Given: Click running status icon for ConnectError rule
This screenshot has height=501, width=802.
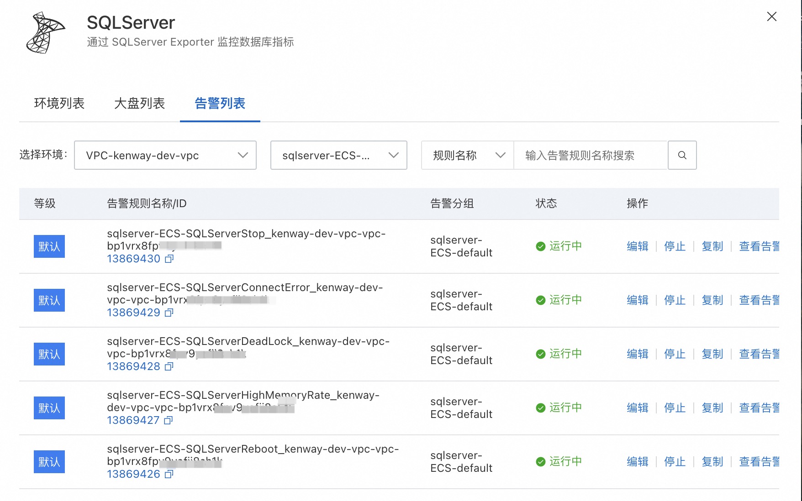Looking at the screenshot, I should coord(541,300).
